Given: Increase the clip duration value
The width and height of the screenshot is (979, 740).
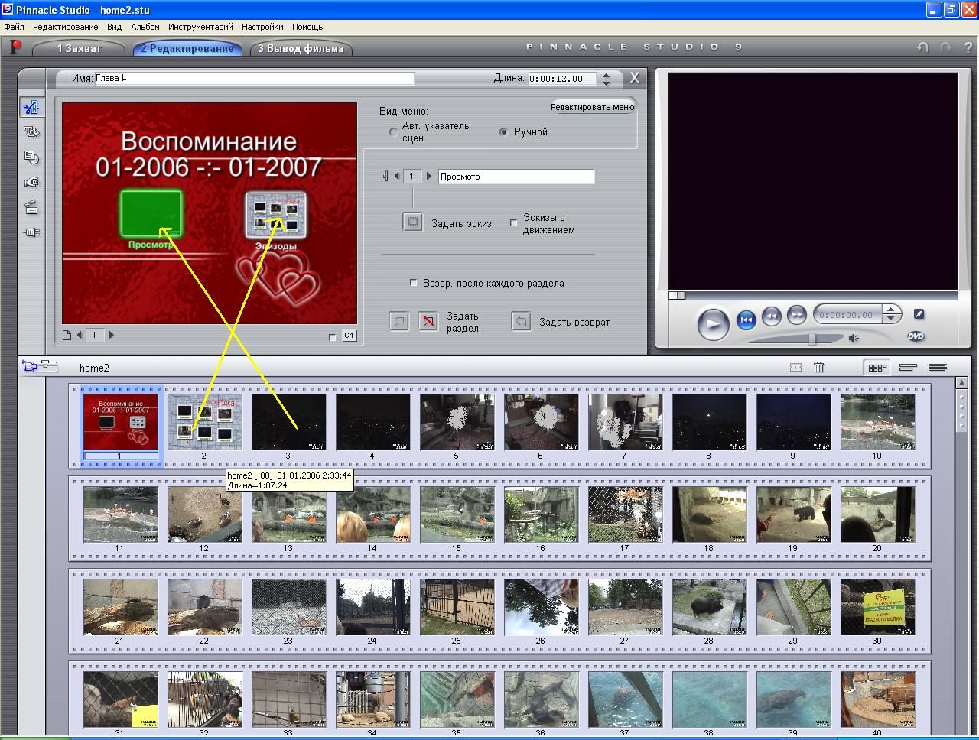Looking at the screenshot, I should 606,75.
